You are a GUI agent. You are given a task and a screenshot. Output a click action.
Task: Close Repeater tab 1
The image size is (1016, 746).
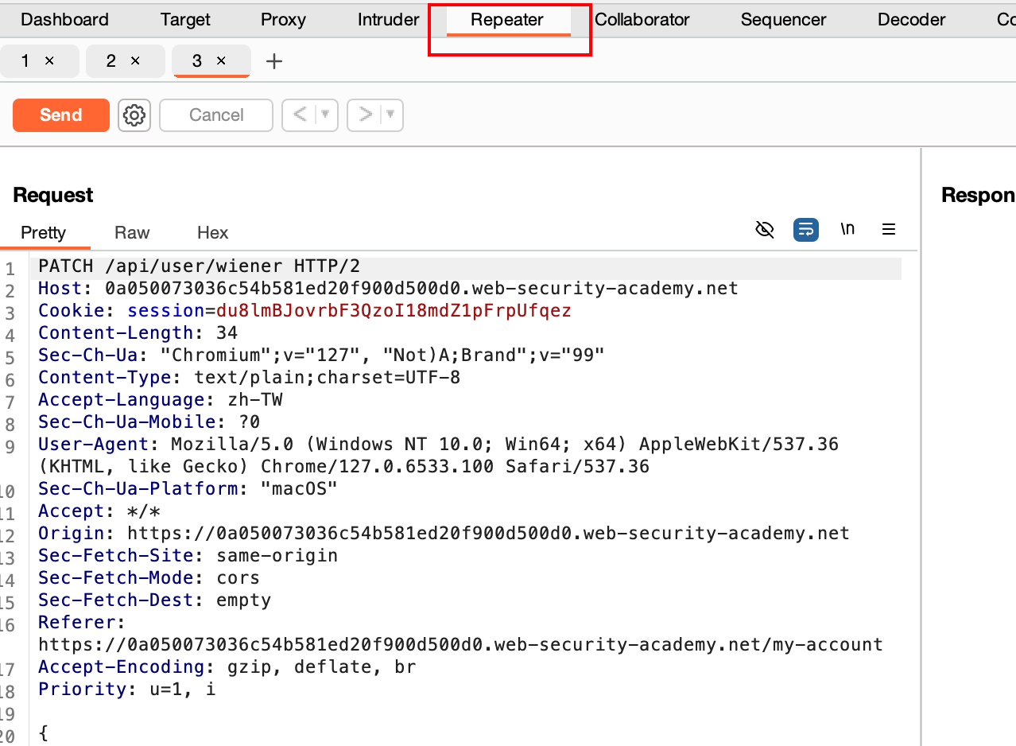pyautogui.click(x=49, y=61)
